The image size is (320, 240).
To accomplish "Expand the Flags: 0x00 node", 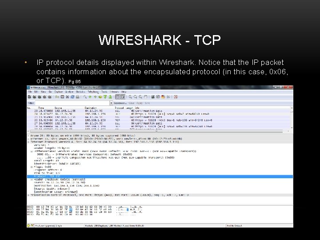I will tap(32, 167).
